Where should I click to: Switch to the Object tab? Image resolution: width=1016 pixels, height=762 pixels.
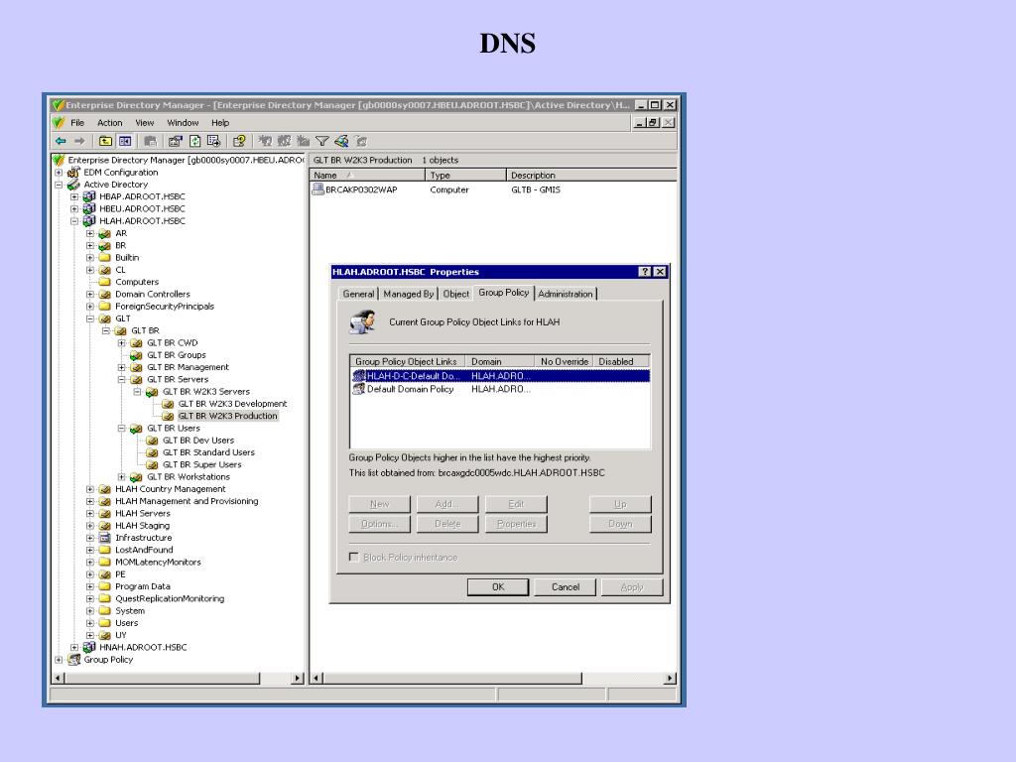455,294
